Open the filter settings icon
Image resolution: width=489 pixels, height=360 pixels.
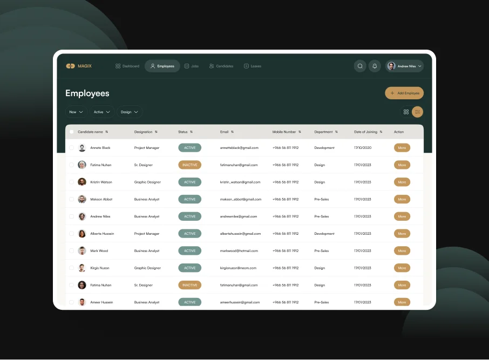[417, 112]
